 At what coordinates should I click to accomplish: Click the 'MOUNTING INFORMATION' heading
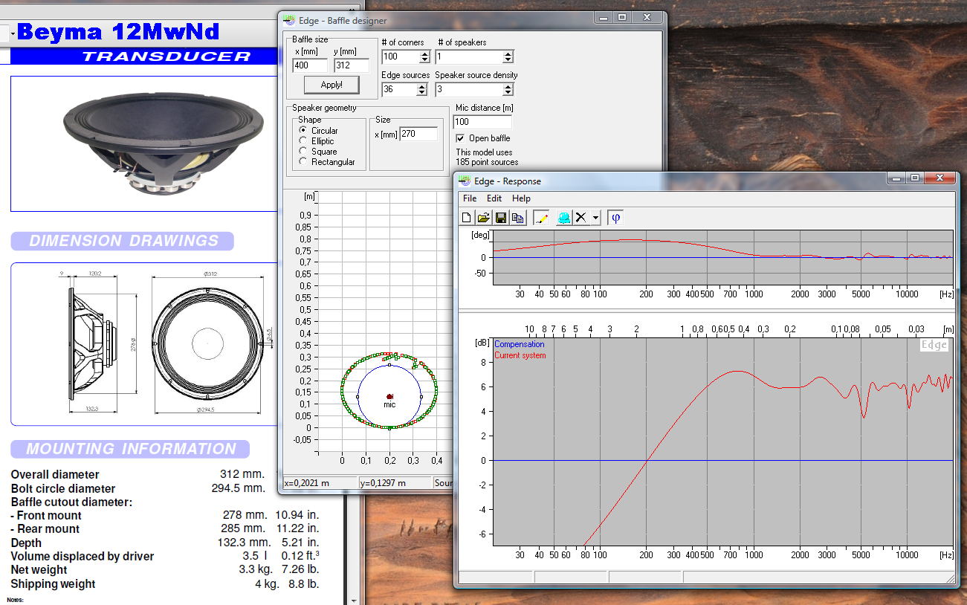click(131, 449)
